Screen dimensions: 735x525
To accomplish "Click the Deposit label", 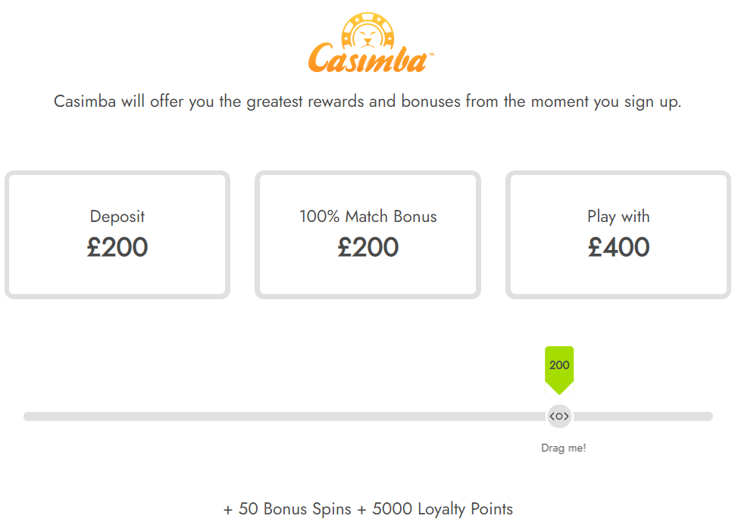I will (117, 217).
